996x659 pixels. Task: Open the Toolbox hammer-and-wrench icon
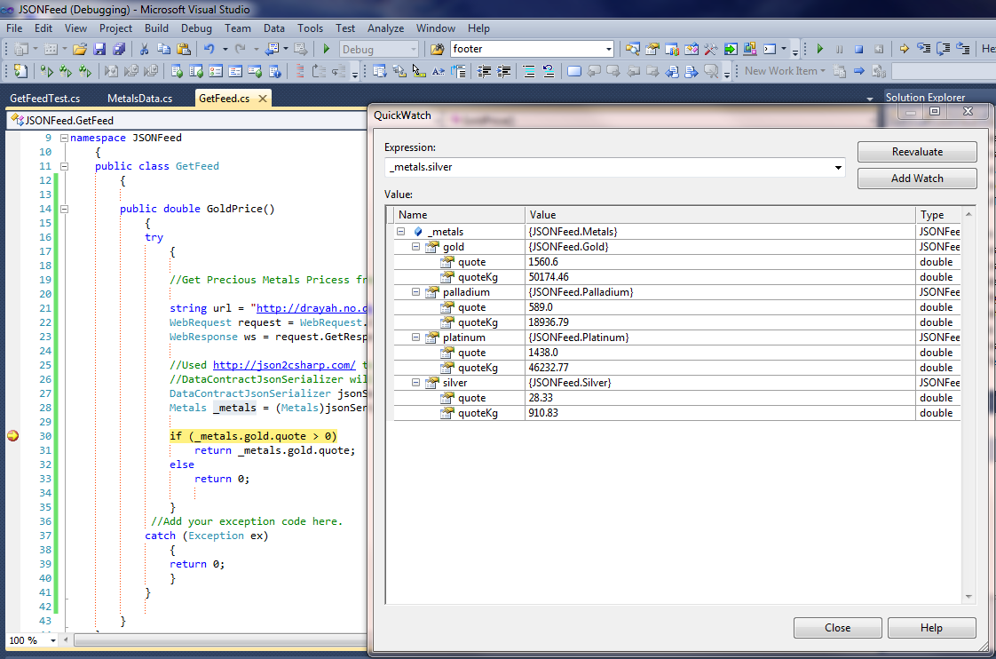pyautogui.click(x=711, y=49)
